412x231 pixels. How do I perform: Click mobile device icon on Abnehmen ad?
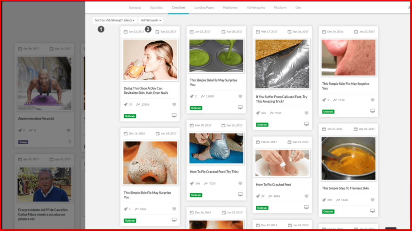(x=69, y=141)
